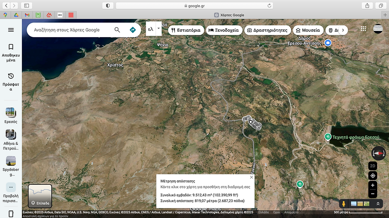Viewport: 389px width, 218px height.
Task: Click the Τεχνητό φράγμα Ερεσού green marker
Action: 328,136
